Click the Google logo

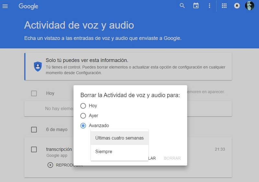pos(28,6)
